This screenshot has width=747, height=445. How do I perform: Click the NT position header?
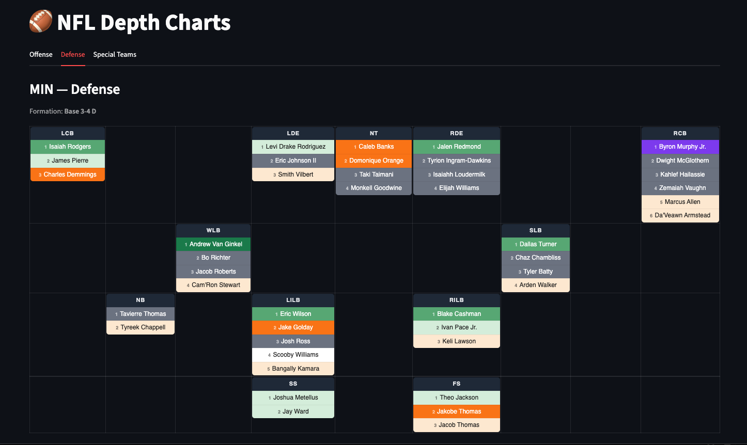374,133
